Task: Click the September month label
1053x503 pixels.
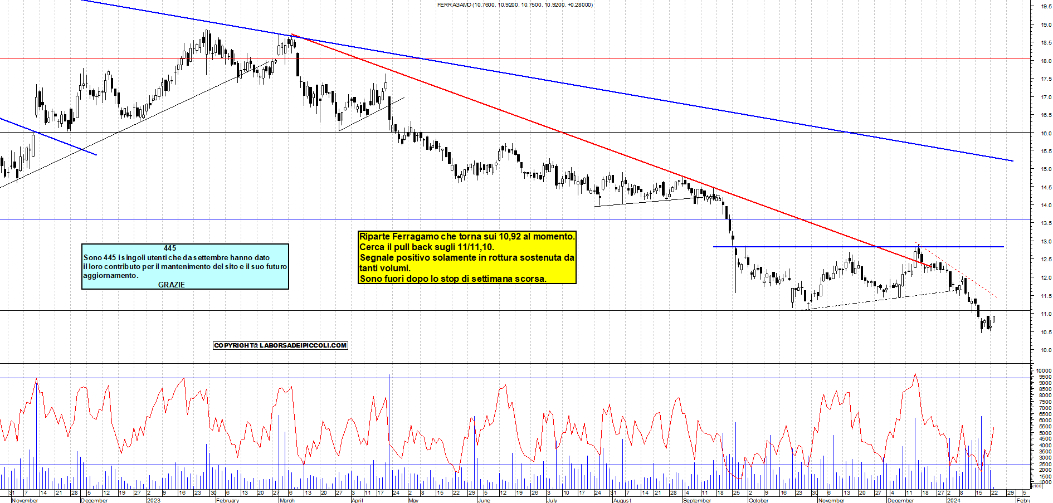Action: [x=697, y=500]
